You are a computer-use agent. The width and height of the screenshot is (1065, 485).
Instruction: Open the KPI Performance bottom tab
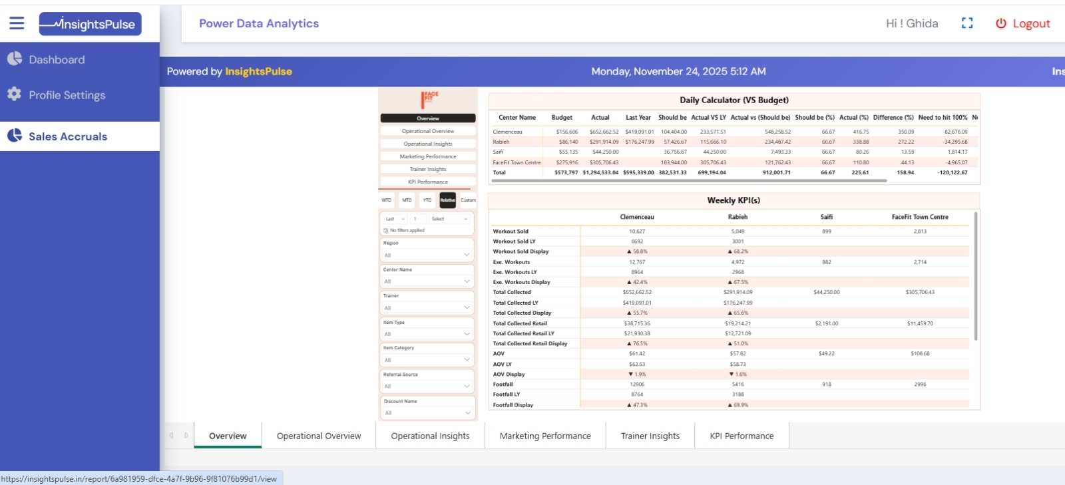(741, 436)
